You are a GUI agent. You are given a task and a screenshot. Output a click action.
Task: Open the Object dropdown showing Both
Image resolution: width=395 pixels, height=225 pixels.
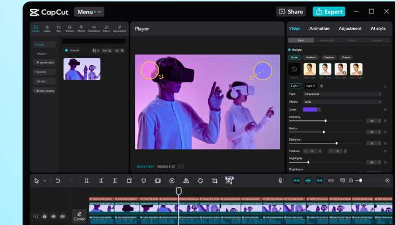(342, 102)
